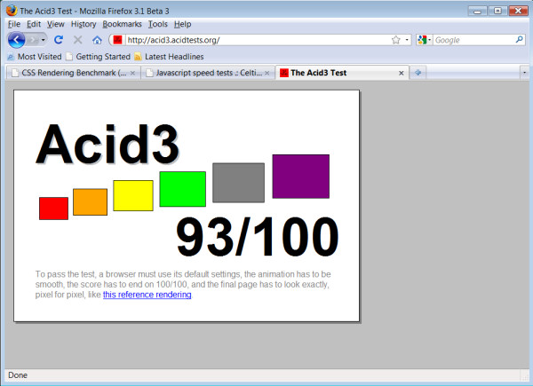Viewport: 533px width, 386px height.
Task: Click the Google search input box
Action: point(473,40)
